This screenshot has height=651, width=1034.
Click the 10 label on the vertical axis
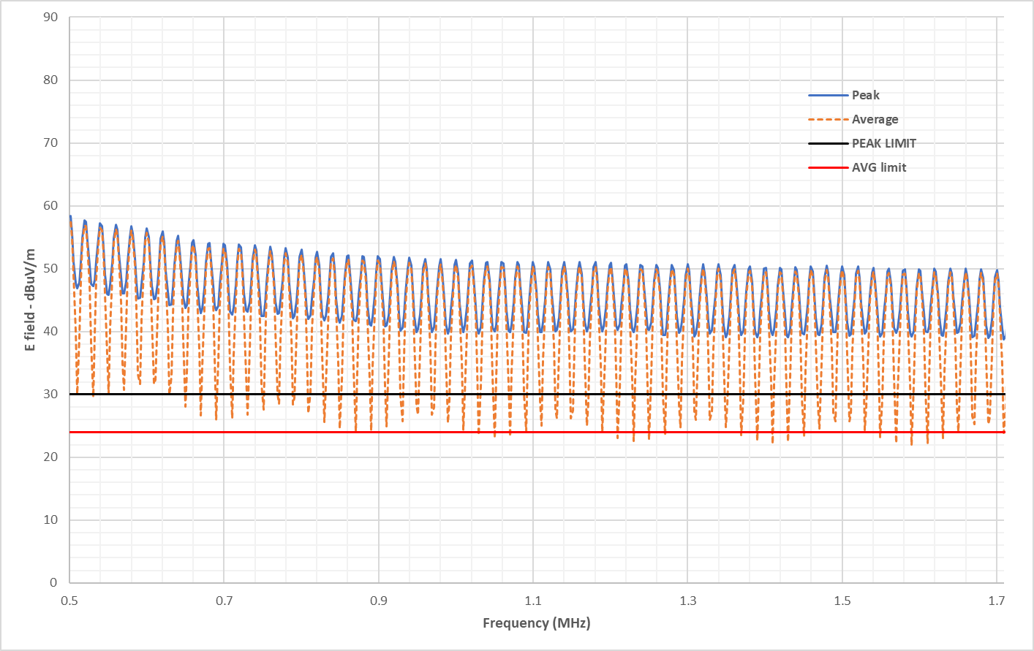[50, 519]
